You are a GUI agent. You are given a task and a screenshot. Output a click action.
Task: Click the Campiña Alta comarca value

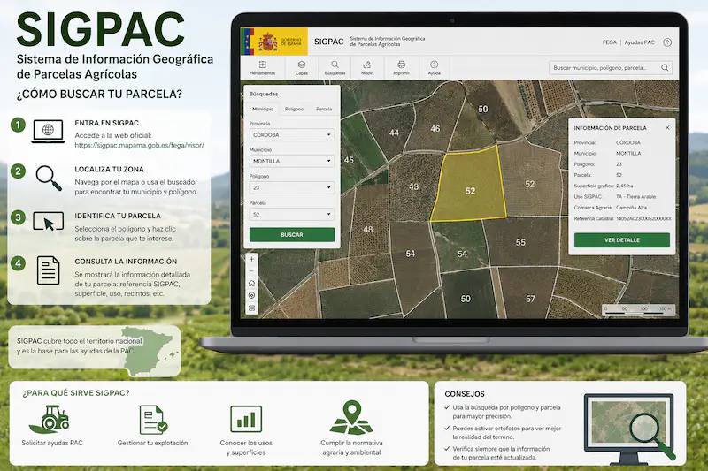[631, 208]
